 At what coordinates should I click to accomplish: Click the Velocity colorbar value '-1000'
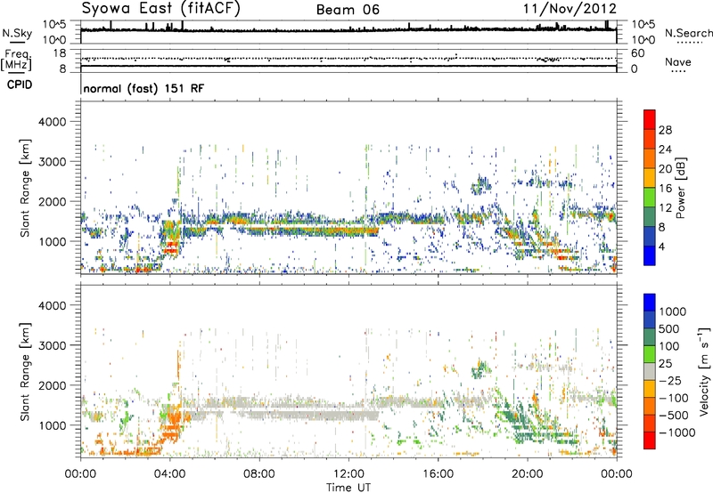(x=677, y=432)
